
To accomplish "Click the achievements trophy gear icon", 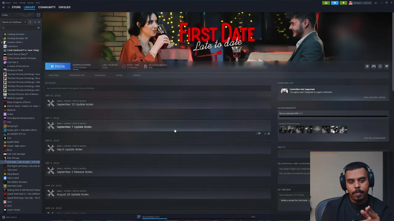I will pos(145,66).
